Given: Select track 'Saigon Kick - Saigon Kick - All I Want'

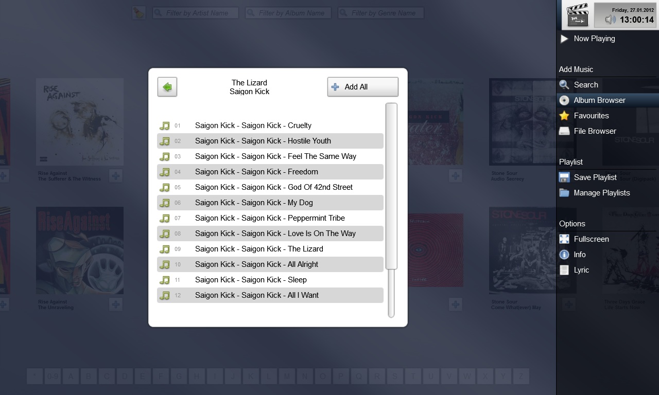Looking at the screenshot, I should coord(270,295).
